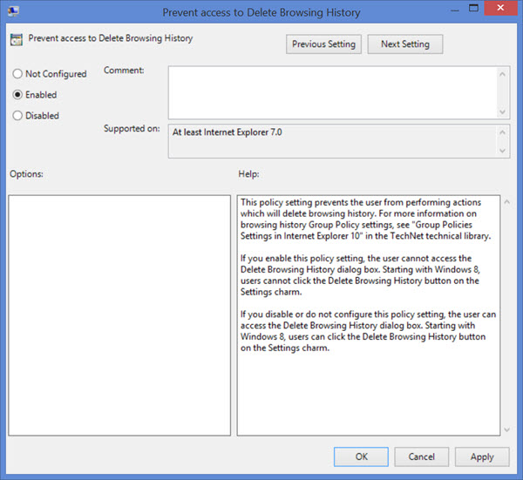Click the 'If you disable or do not configure' paragraph
The height and width of the screenshot is (480, 523).
pos(368,331)
